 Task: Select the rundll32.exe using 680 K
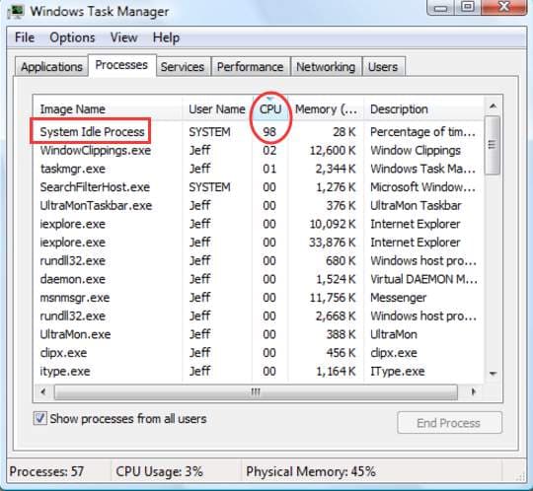click(259, 260)
